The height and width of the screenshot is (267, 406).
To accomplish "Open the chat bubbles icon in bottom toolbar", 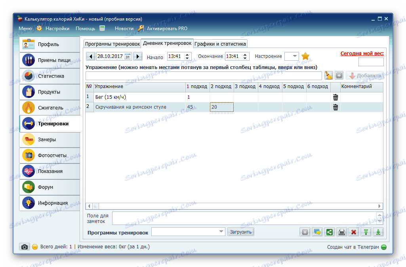I will pyautogui.click(x=317, y=232).
